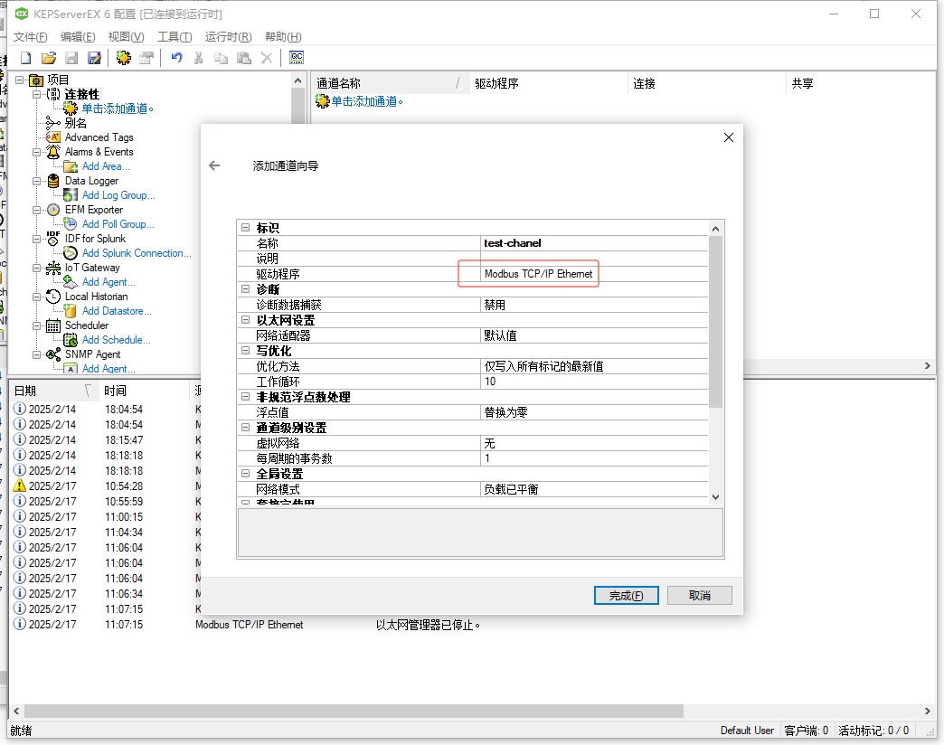
Task: Collapse the 连接性 tree node
Action: (x=37, y=94)
